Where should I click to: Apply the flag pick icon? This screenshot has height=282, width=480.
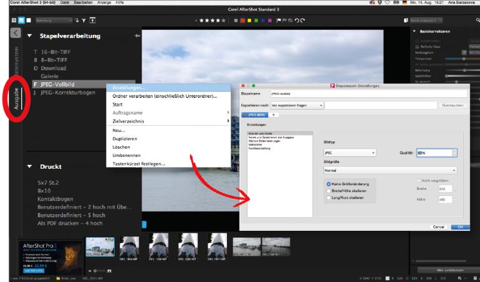click(x=279, y=21)
